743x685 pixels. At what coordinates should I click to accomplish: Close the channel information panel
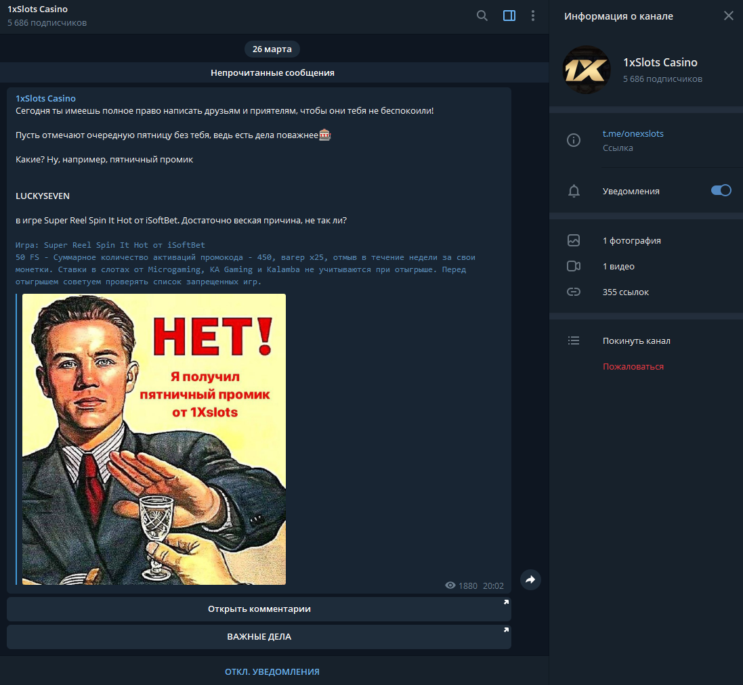tap(728, 16)
